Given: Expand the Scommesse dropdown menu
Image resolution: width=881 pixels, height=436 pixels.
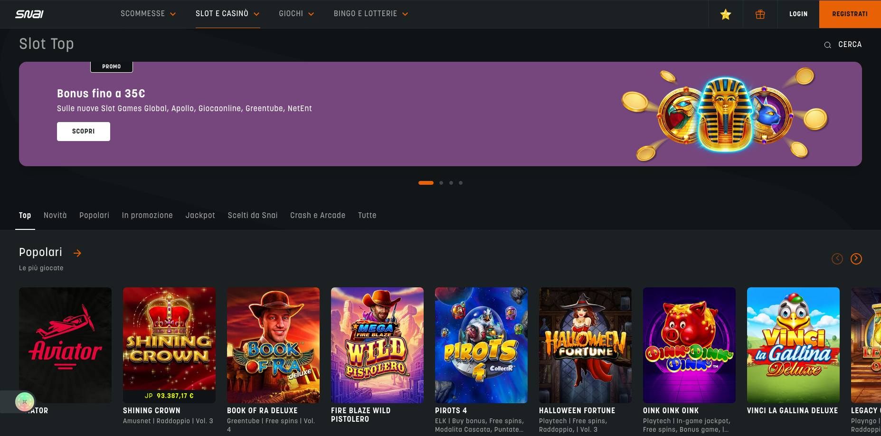Looking at the screenshot, I should point(148,14).
